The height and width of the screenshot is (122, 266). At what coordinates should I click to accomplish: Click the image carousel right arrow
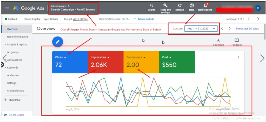pyautogui.click(x=262, y=59)
